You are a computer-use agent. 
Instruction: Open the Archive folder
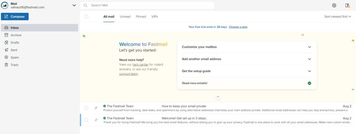tap(40, 35)
